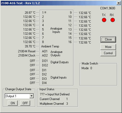Screen dimensions: 122x113
Task: Open the More options button
Action: point(108,47)
